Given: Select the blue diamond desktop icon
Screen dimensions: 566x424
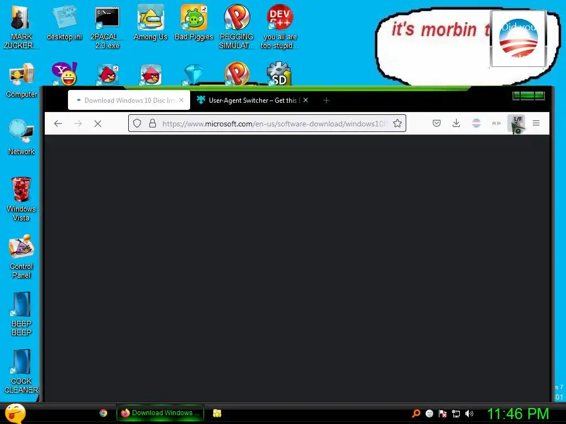Looking at the screenshot, I should click(x=194, y=75).
